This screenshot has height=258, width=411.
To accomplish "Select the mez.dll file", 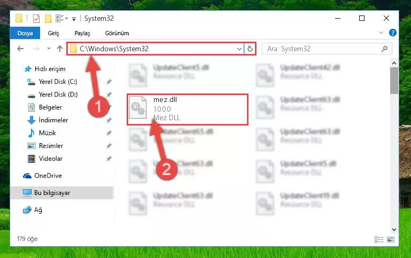I will [x=188, y=109].
